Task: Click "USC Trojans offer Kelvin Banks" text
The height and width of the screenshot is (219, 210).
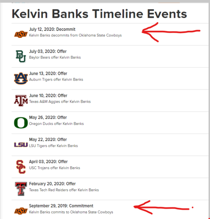Action: coord(54,168)
